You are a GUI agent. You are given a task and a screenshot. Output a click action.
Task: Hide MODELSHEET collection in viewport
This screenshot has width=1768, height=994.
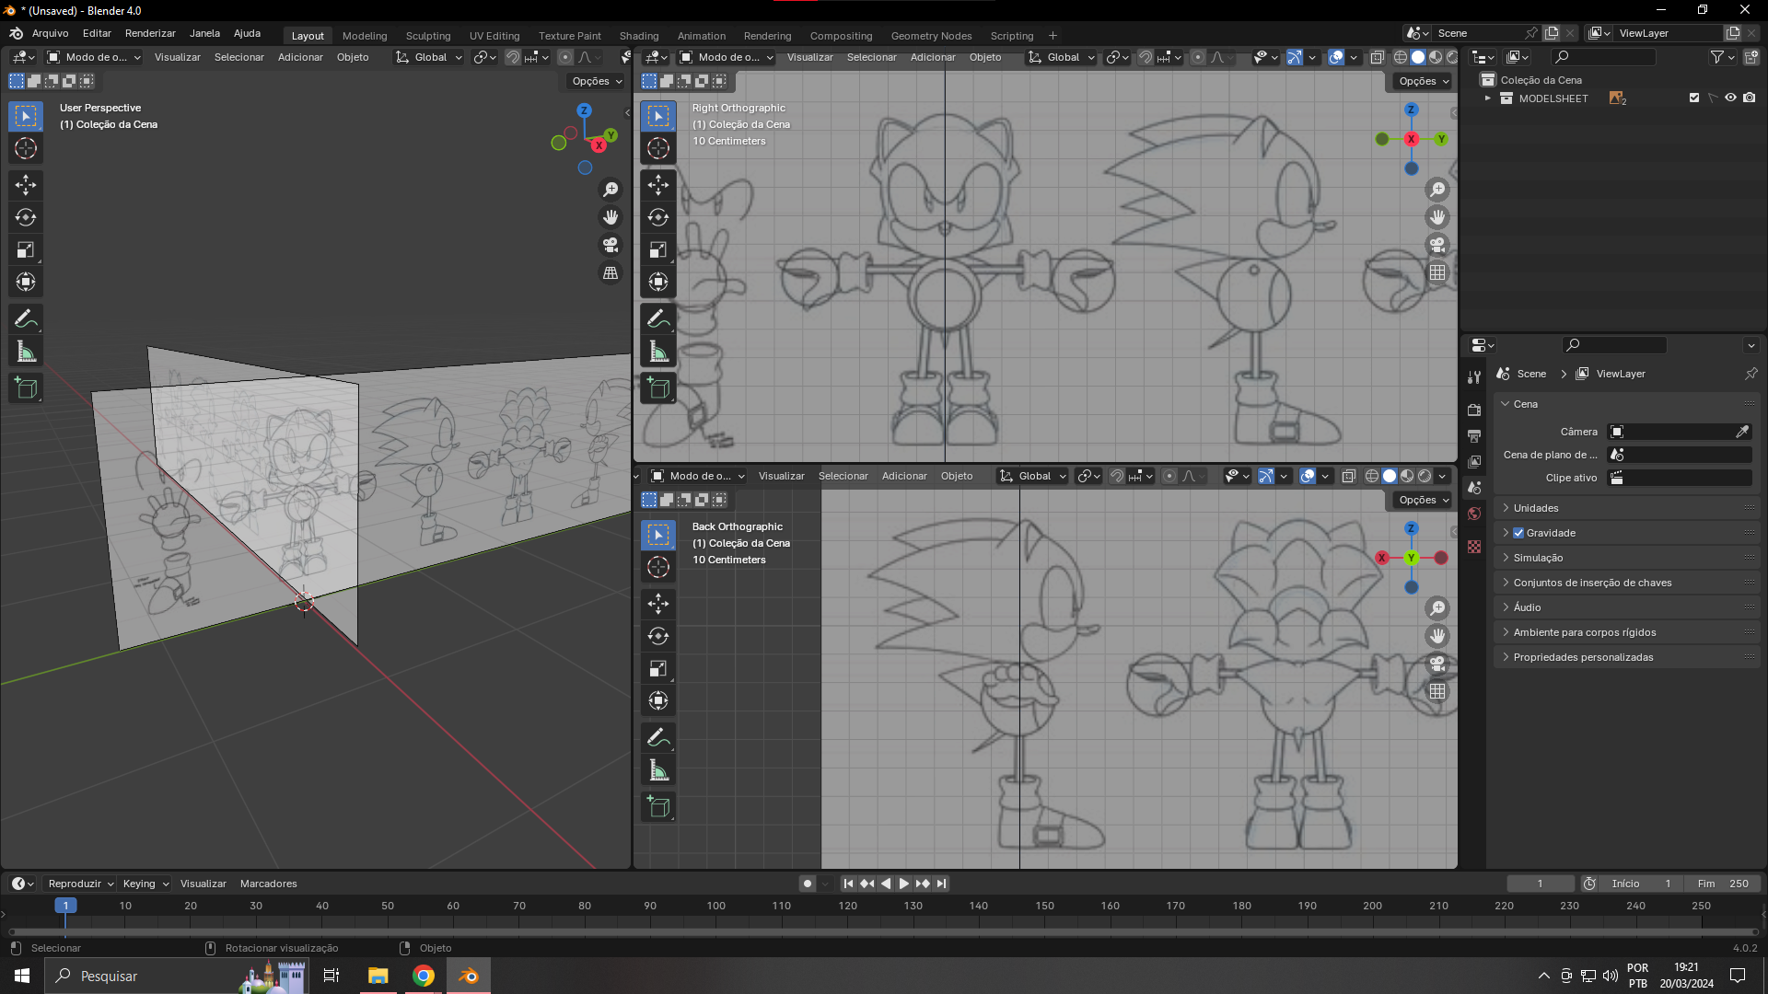point(1730,98)
